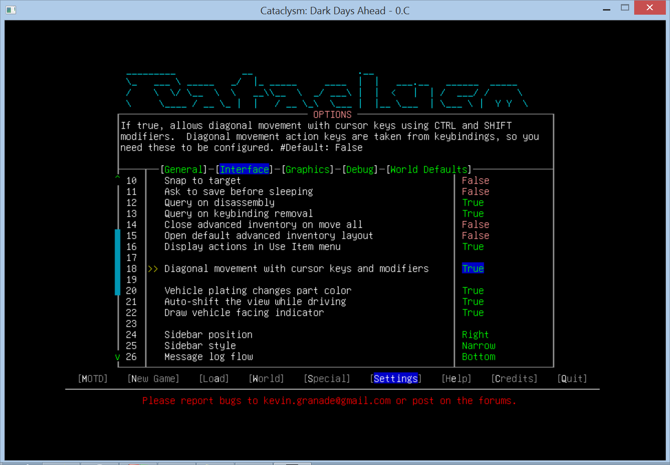Select Query on keybinding removal option
The height and width of the screenshot is (465, 670).
(x=239, y=214)
